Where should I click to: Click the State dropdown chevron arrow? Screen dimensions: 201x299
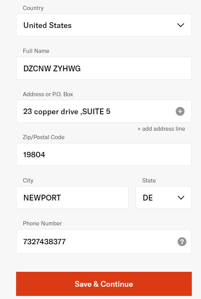coord(181,197)
